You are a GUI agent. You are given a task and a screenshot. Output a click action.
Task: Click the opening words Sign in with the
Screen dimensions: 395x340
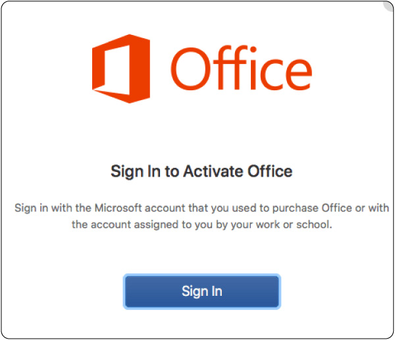click(x=53, y=208)
